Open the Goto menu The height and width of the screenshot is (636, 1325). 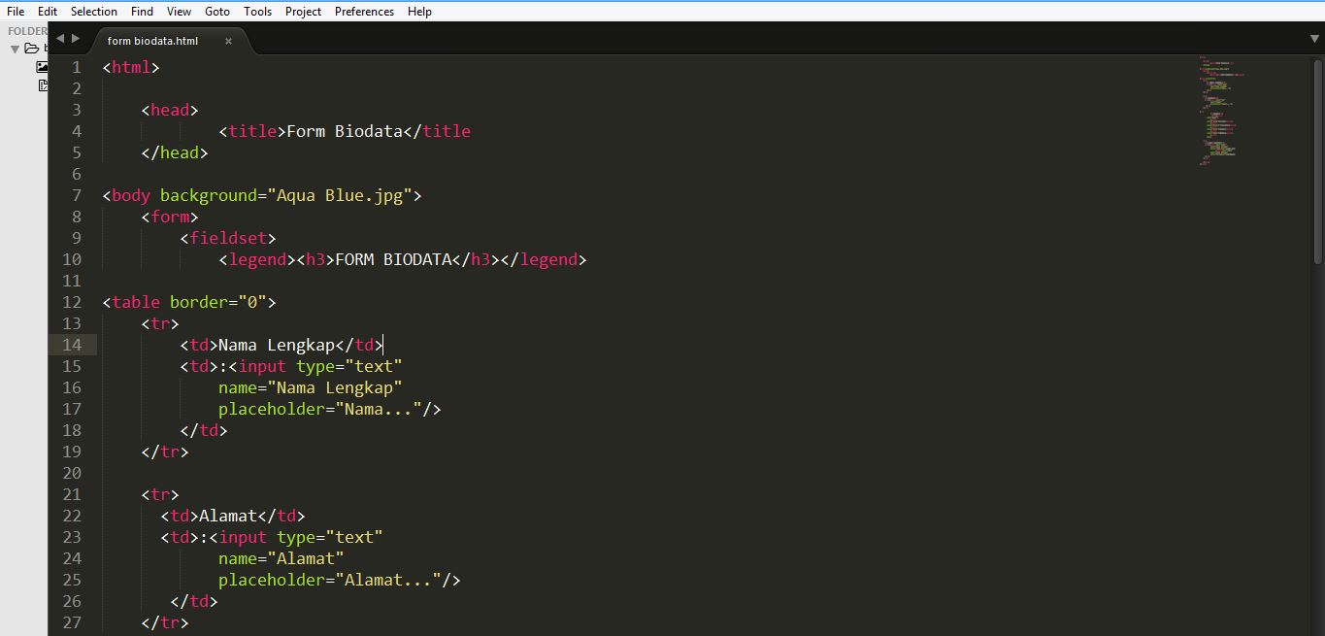[216, 11]
